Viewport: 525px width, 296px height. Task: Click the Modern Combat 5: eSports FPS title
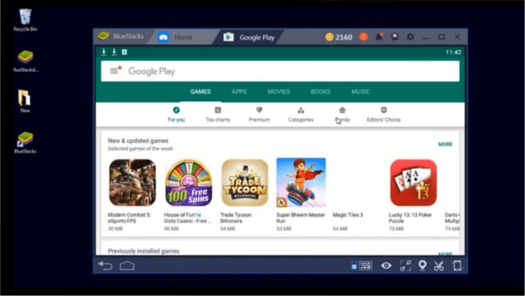click(x=129, y=218)
